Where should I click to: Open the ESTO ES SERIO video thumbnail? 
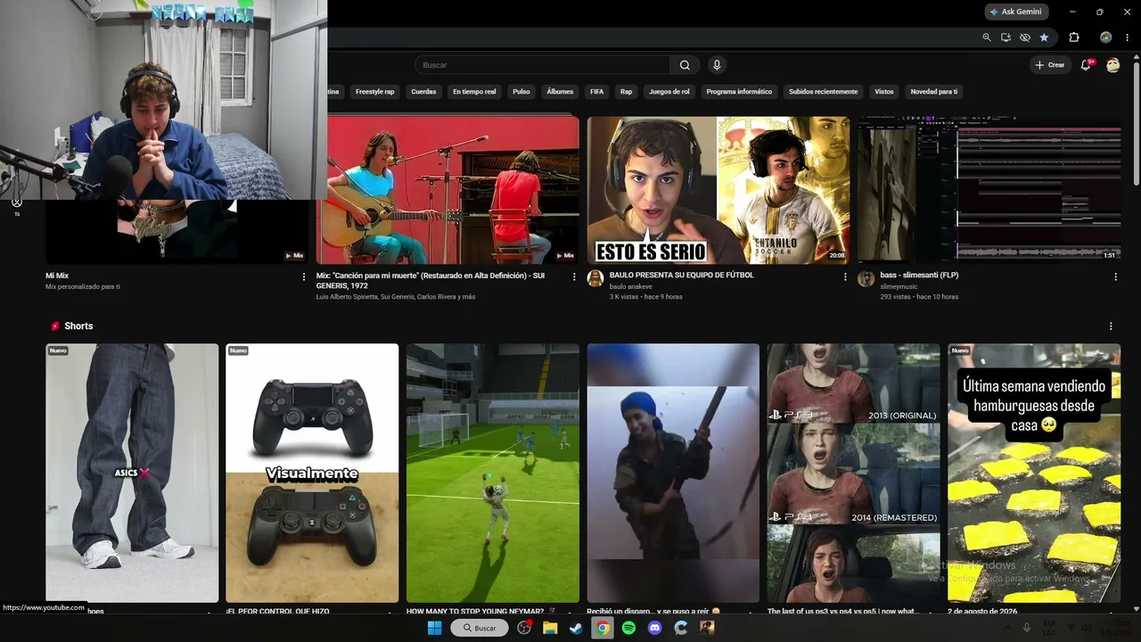point(718,190)
